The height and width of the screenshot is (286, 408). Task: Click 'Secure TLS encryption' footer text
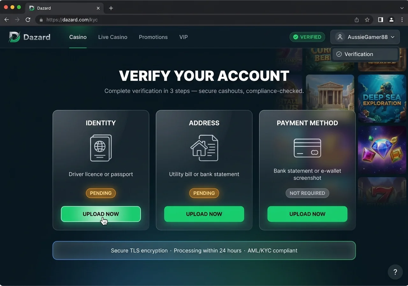139,251
